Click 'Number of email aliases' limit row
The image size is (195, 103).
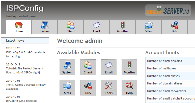pyautogui.click(x=170, y=76)
